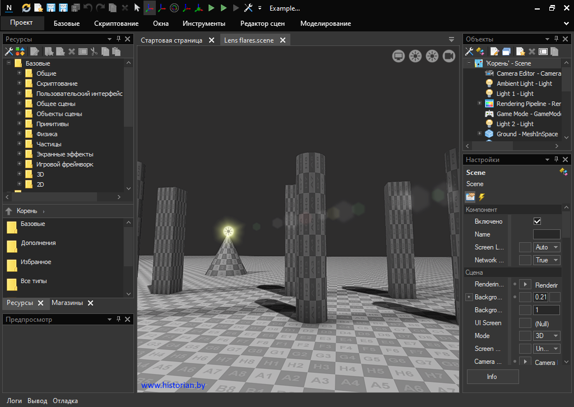
Task: Click the Name input field in Настройки
Action: click(546, 234)
